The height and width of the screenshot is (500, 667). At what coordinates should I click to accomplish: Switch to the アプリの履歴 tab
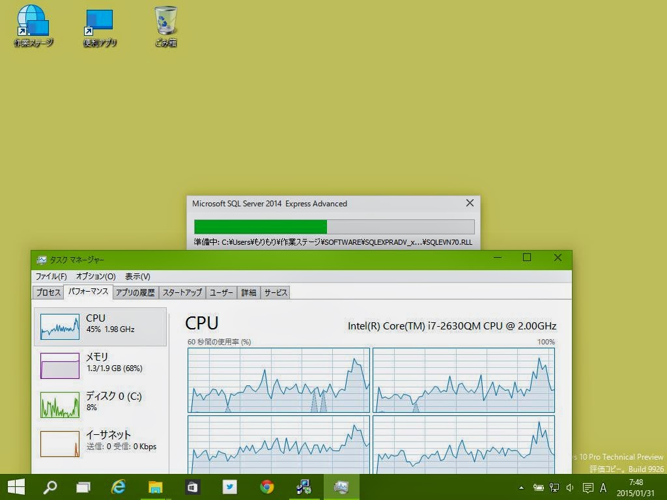135,292
